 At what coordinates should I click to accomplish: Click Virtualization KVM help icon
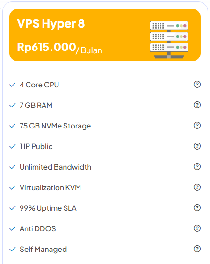click(x=197, y=187)
